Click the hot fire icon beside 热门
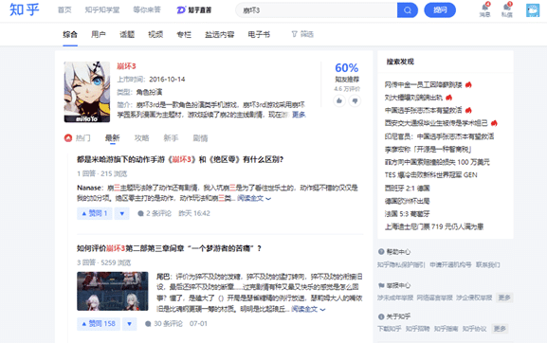547x343 pixels. (68, 138)
